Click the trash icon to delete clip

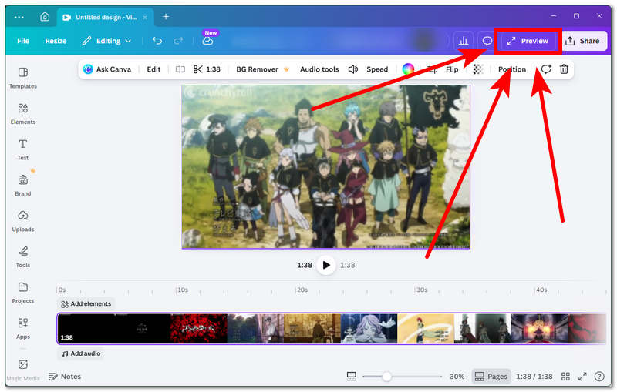coord(564,69)
